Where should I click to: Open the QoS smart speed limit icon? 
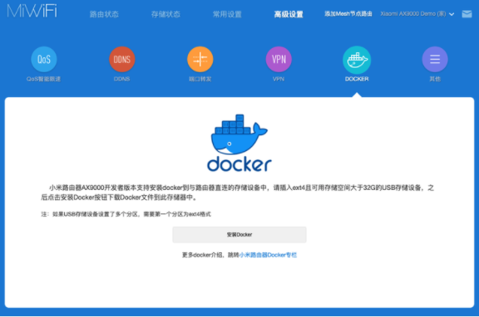tap(44, 59)
